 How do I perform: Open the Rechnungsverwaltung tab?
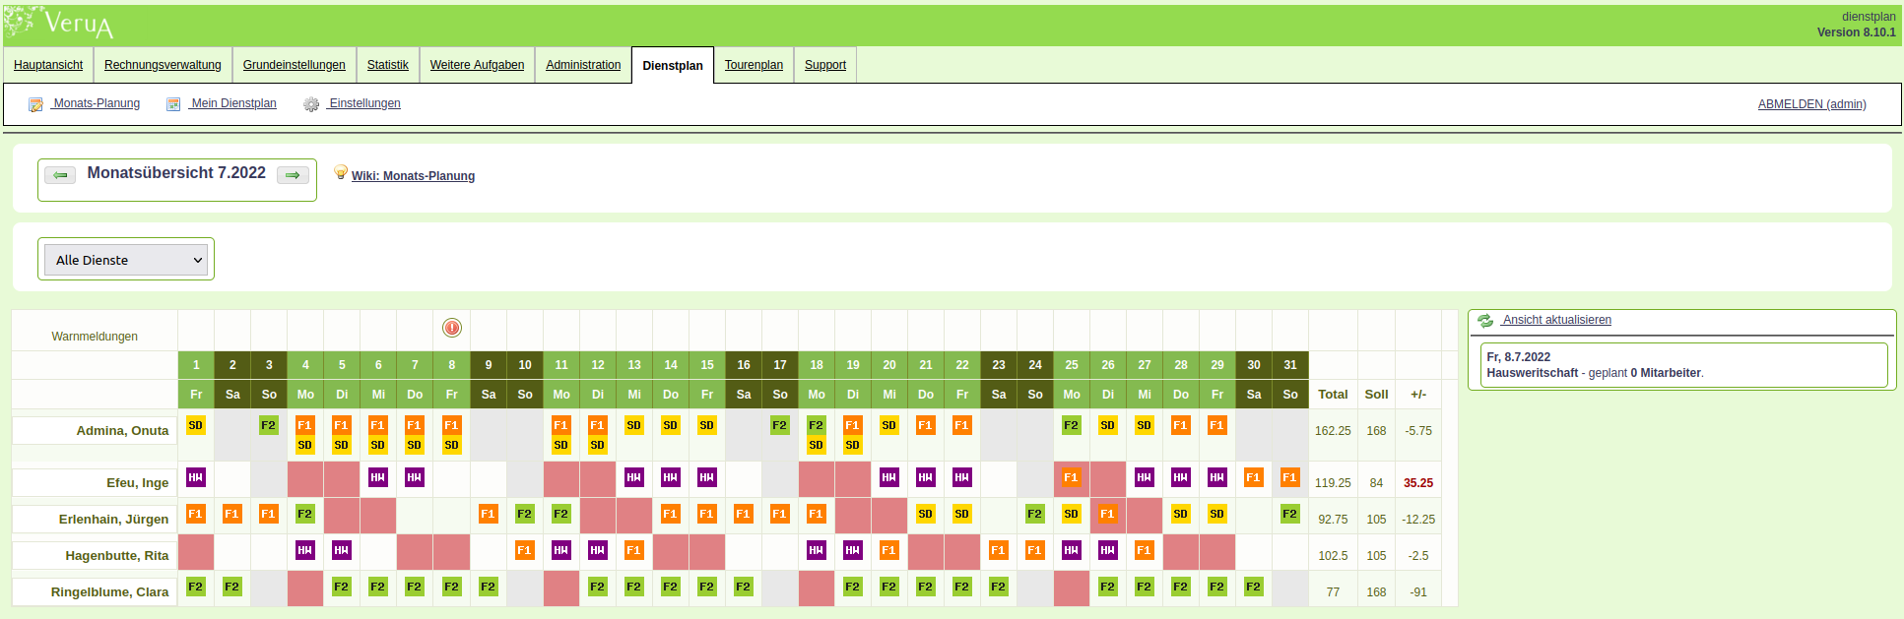163,65
